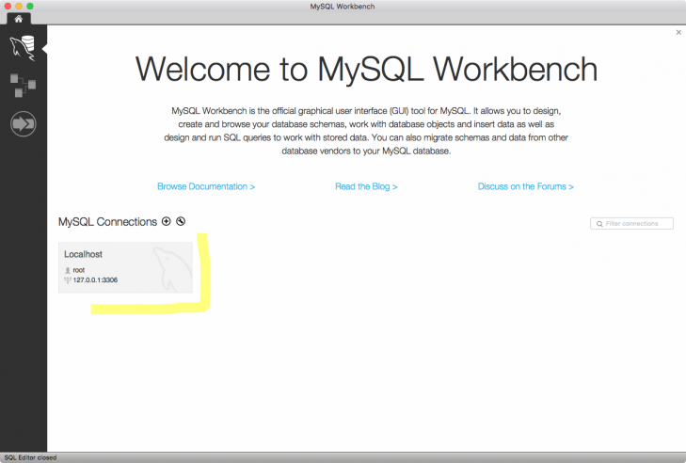The image size is (686, 463).
Task: Open the Migration wizard sidebar icon
Action: pos(24,124)
